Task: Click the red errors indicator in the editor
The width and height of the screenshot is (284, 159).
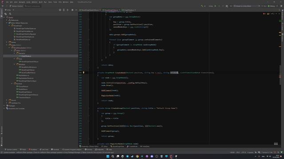Action: tap(264, 14)
